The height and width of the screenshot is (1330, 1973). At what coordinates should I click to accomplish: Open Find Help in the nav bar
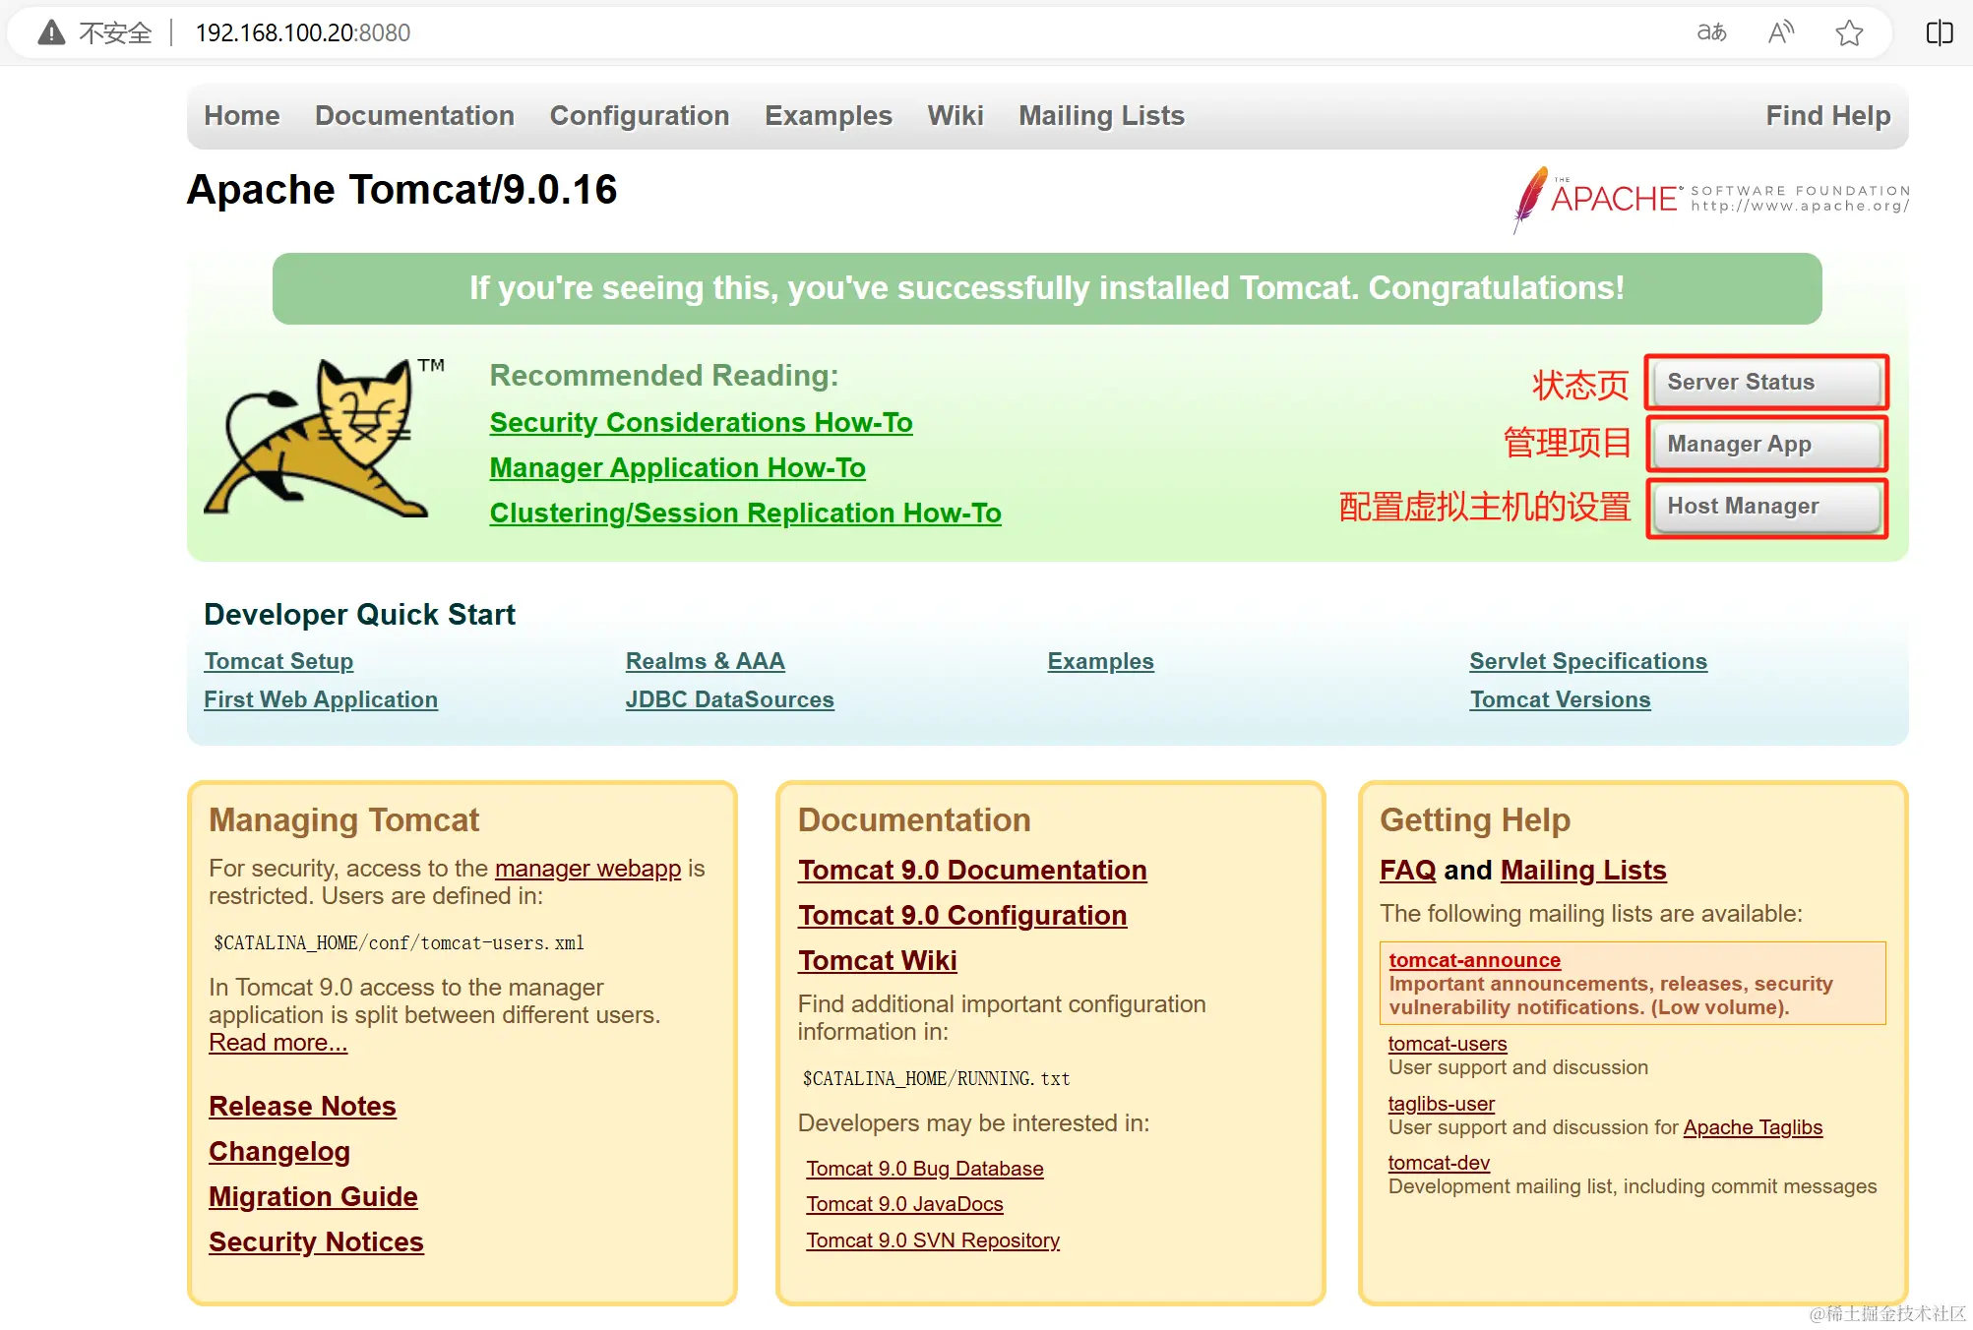[1828, 116]
